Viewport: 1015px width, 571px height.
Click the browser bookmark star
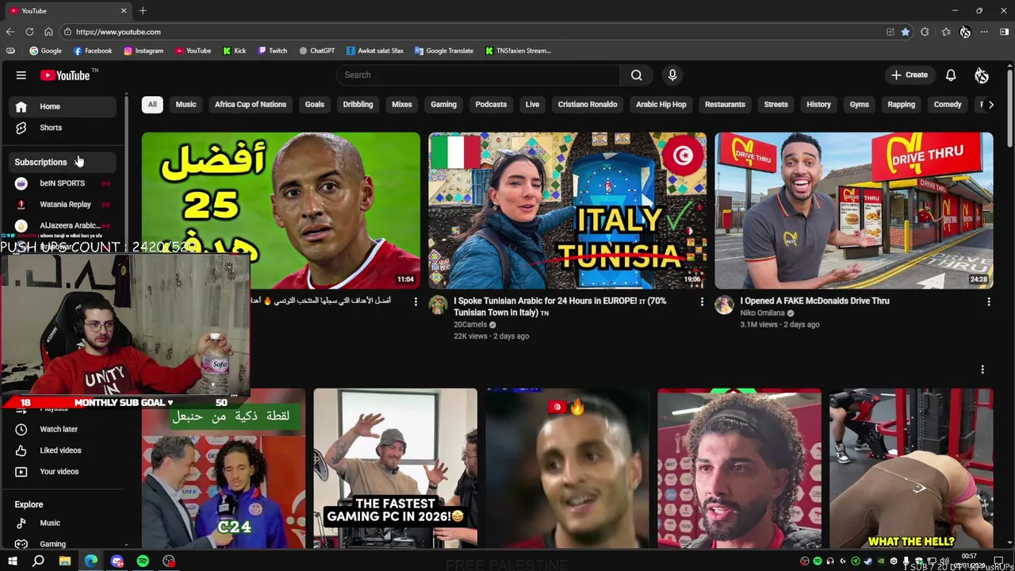click(x=906, y=32)
